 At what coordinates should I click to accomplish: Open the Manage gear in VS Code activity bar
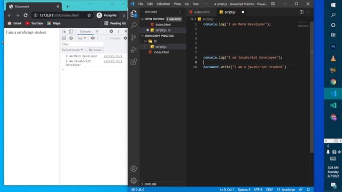coord(134,180)
